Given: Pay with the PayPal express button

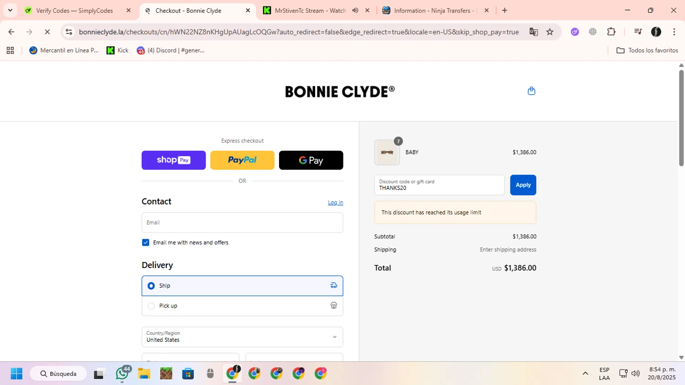Looking at the screenshot, I should [242, 160].
